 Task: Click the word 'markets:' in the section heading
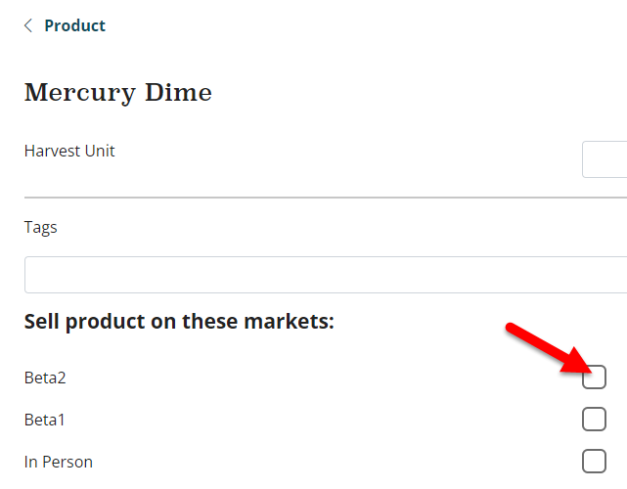294,321
